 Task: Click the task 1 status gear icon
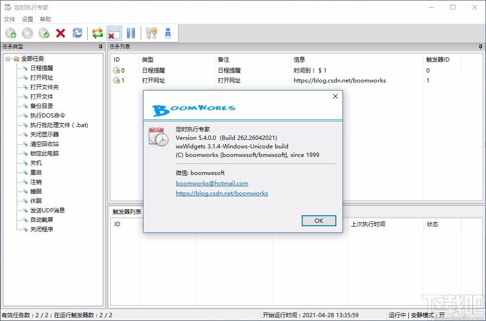point(117,81)
